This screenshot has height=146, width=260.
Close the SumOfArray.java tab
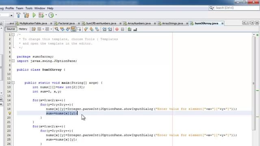(x=222, y=24)
